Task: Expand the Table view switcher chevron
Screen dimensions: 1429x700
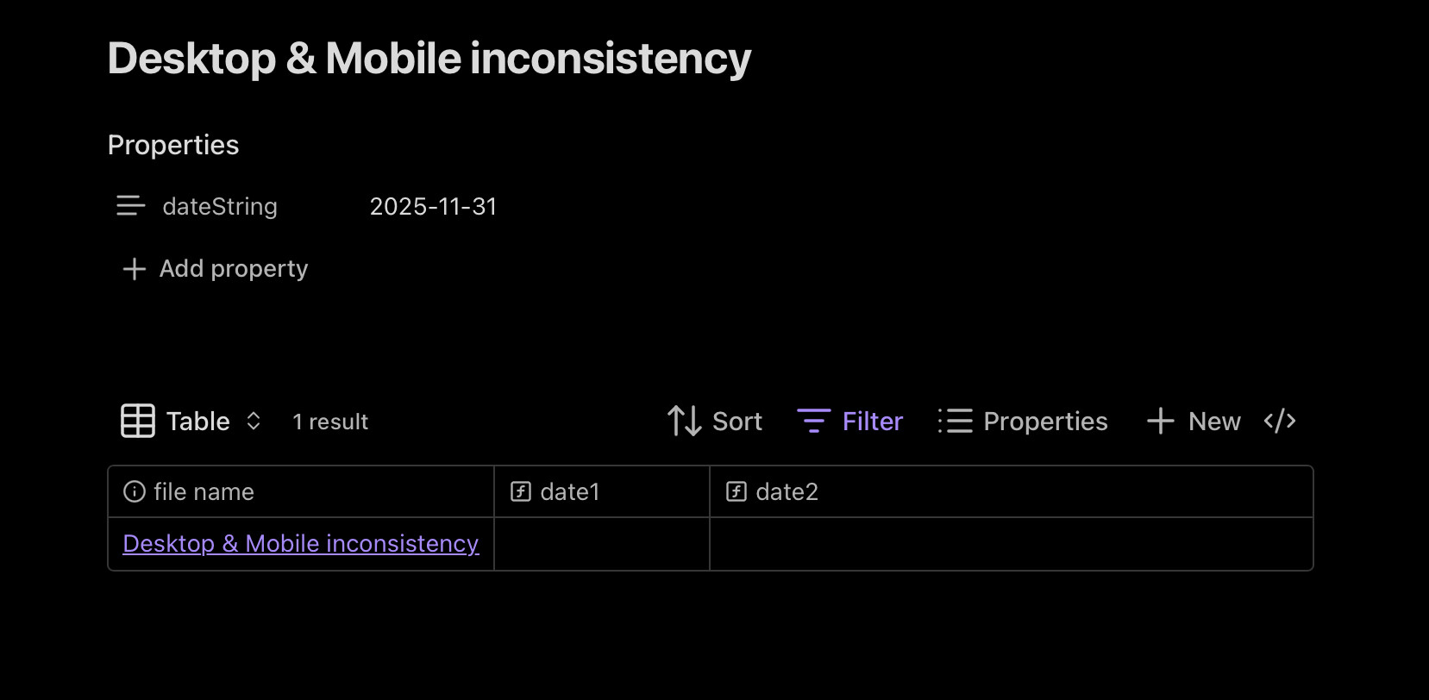Action: (x=254, y=421)
